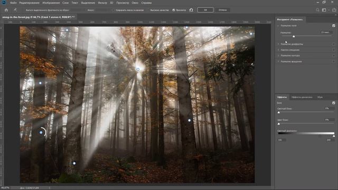Enable Размытие вращения checkbox
The image size is (338, 190).
click(x=333, y=62)
